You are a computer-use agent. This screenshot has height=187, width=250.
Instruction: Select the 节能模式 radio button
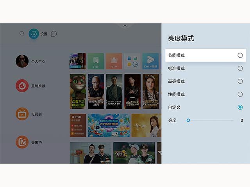(240, 55)
